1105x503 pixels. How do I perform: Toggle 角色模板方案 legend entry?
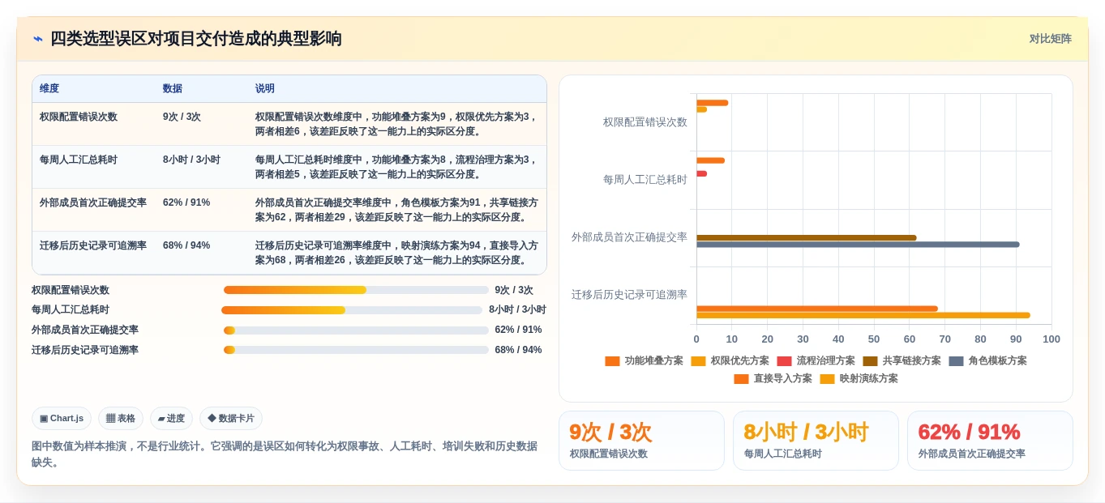[x=987, y=361]
